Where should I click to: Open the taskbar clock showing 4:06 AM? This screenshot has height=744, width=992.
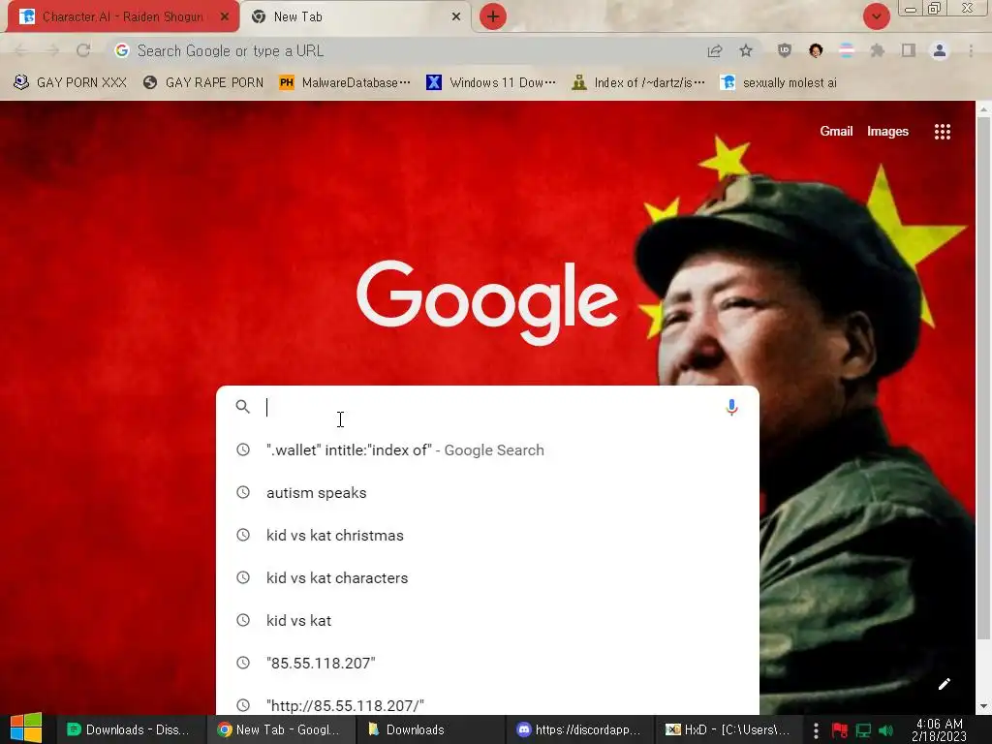pyautogui.click(x=939, y=729)
